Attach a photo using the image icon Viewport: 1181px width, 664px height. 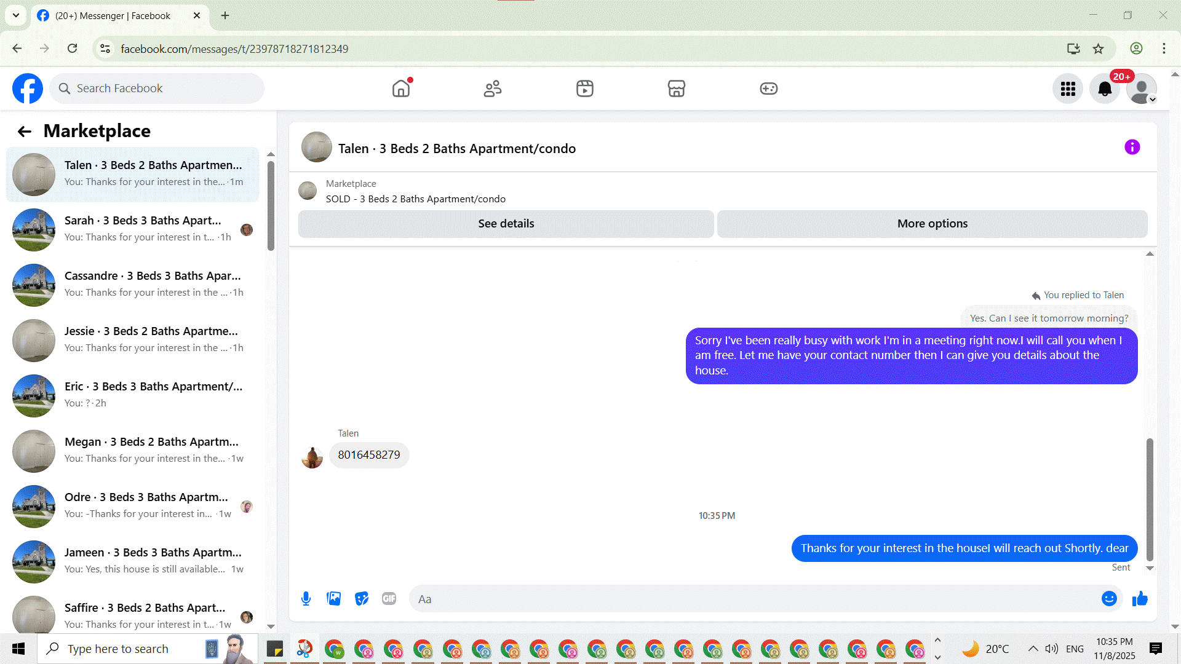[x=333, y=599]
